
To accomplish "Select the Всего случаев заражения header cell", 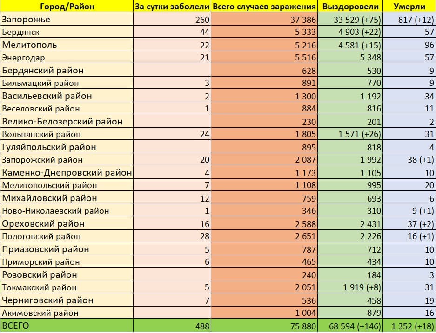I will point(265,7).
